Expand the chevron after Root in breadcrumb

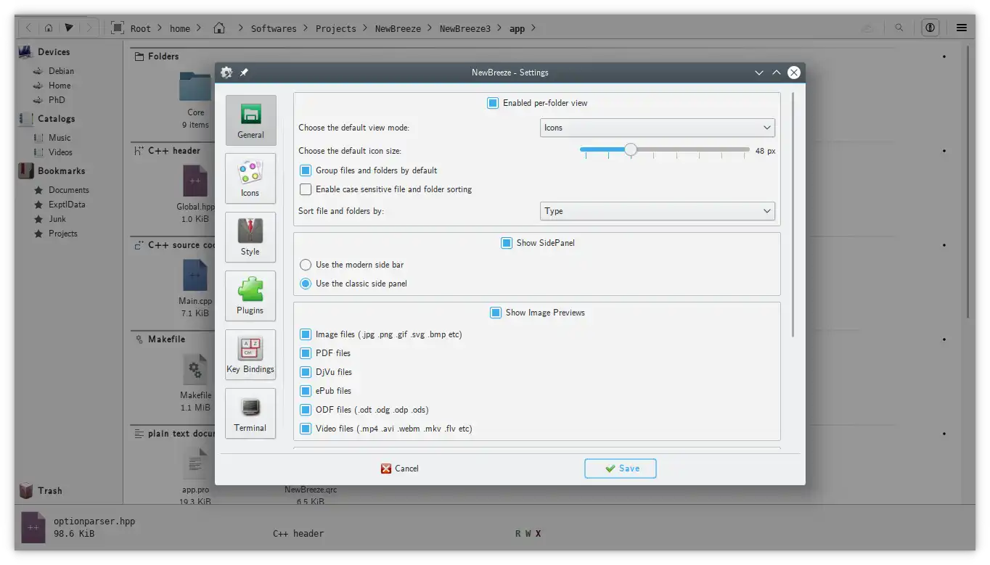pyautogui.click(x=160, y=29)
